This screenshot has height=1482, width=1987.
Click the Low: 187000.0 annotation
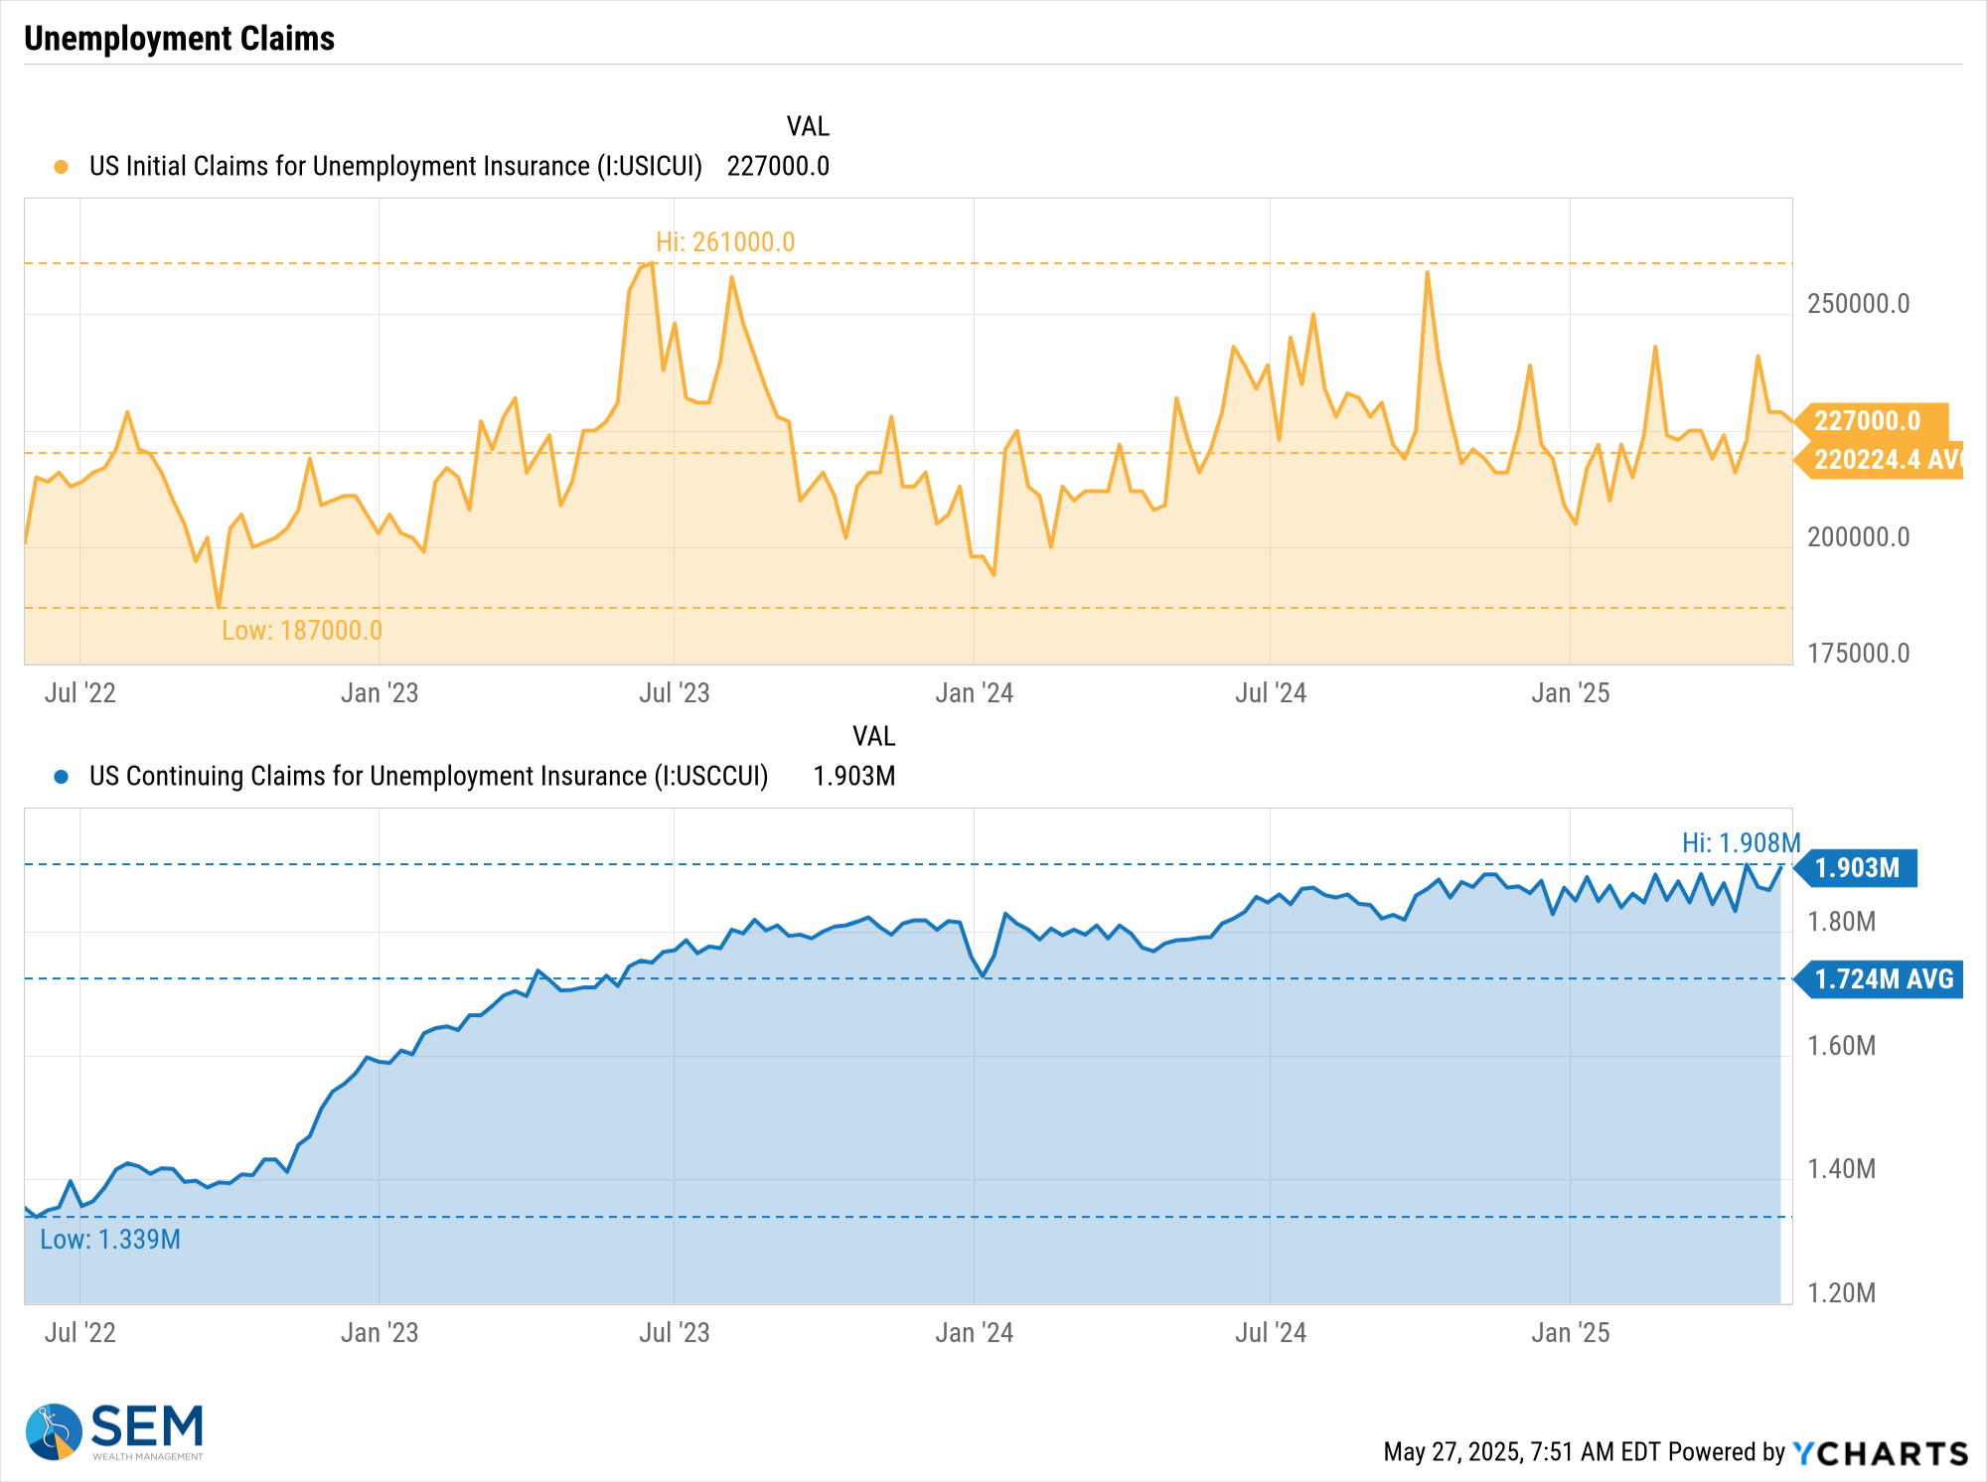pos(302,631)
